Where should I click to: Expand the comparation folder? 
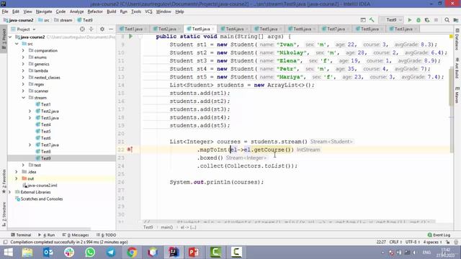23,50
